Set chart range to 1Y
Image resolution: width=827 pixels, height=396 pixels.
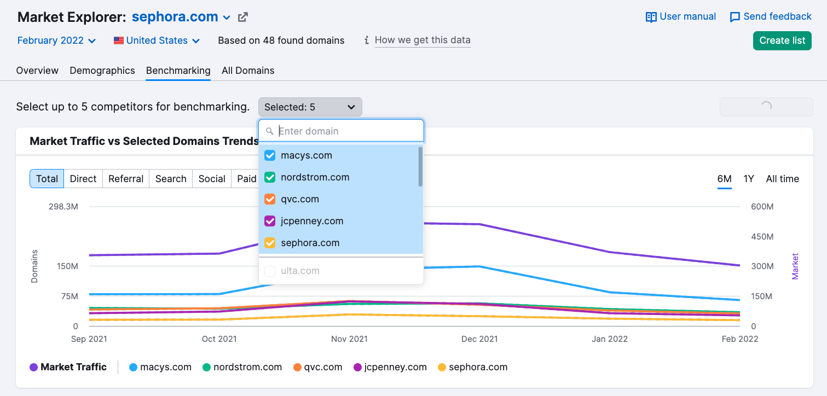tap(749, 179)
